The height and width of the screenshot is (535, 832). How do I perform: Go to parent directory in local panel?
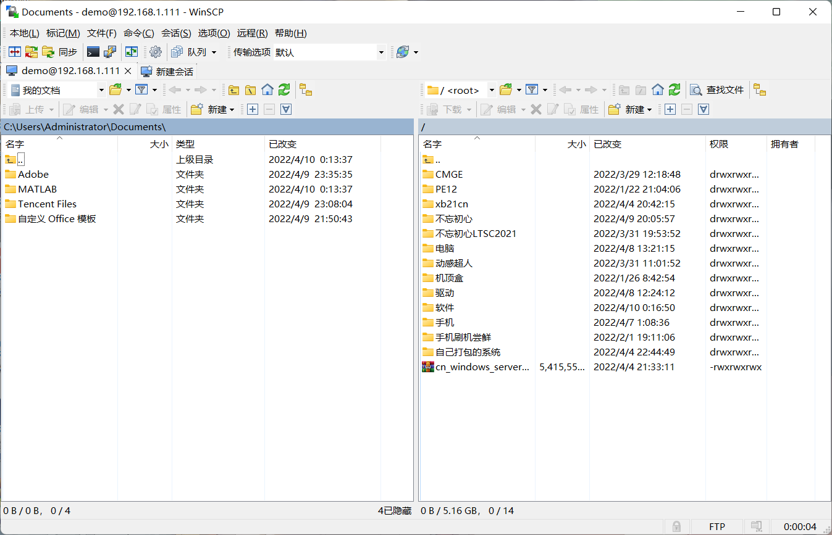point(233,90)
